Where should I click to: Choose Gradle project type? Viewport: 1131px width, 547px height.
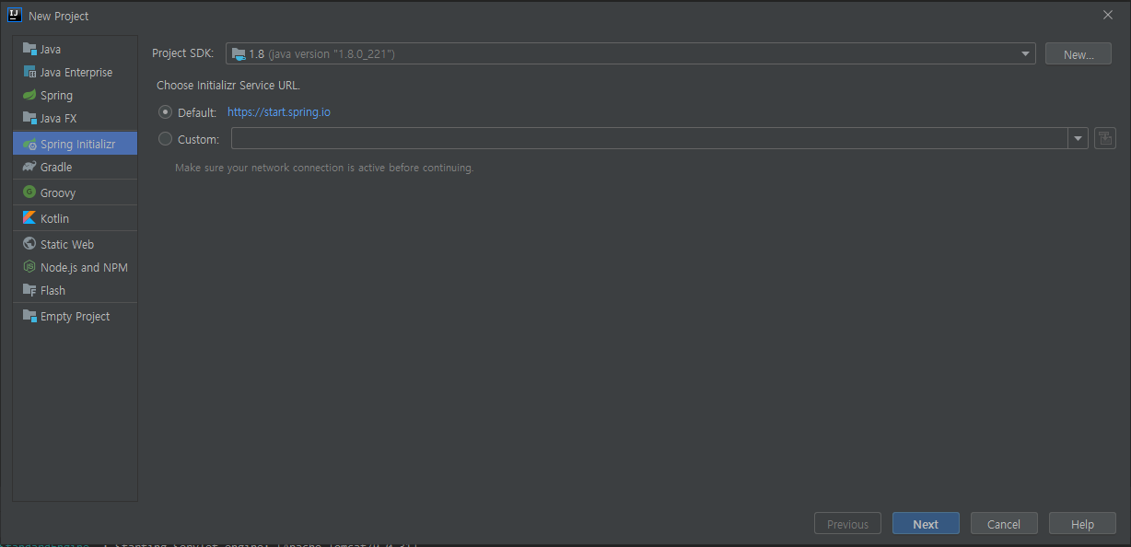coord(75,167)
